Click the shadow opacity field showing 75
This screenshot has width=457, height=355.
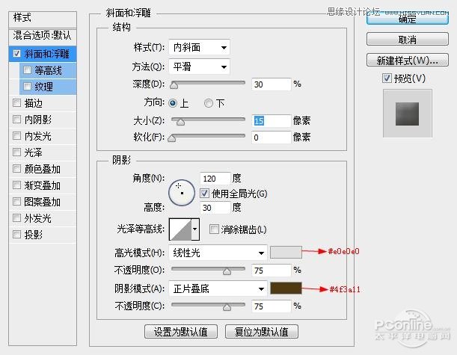271,306
